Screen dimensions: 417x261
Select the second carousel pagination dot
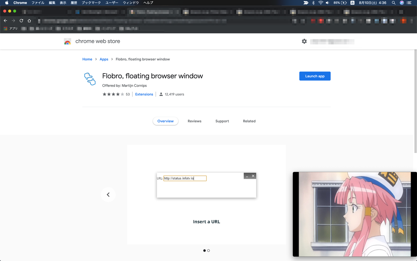click(x=208, y=250)
